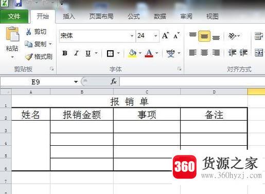Expand the borders dropdown arrow
265x194 pixels.
pos(118,53)
